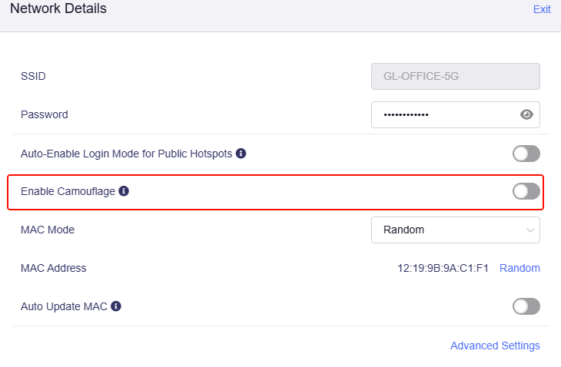The width and height of the screenshot is (561, 367).
Task: Click info icon next to Public Hotspots
Action: [241, 154]
